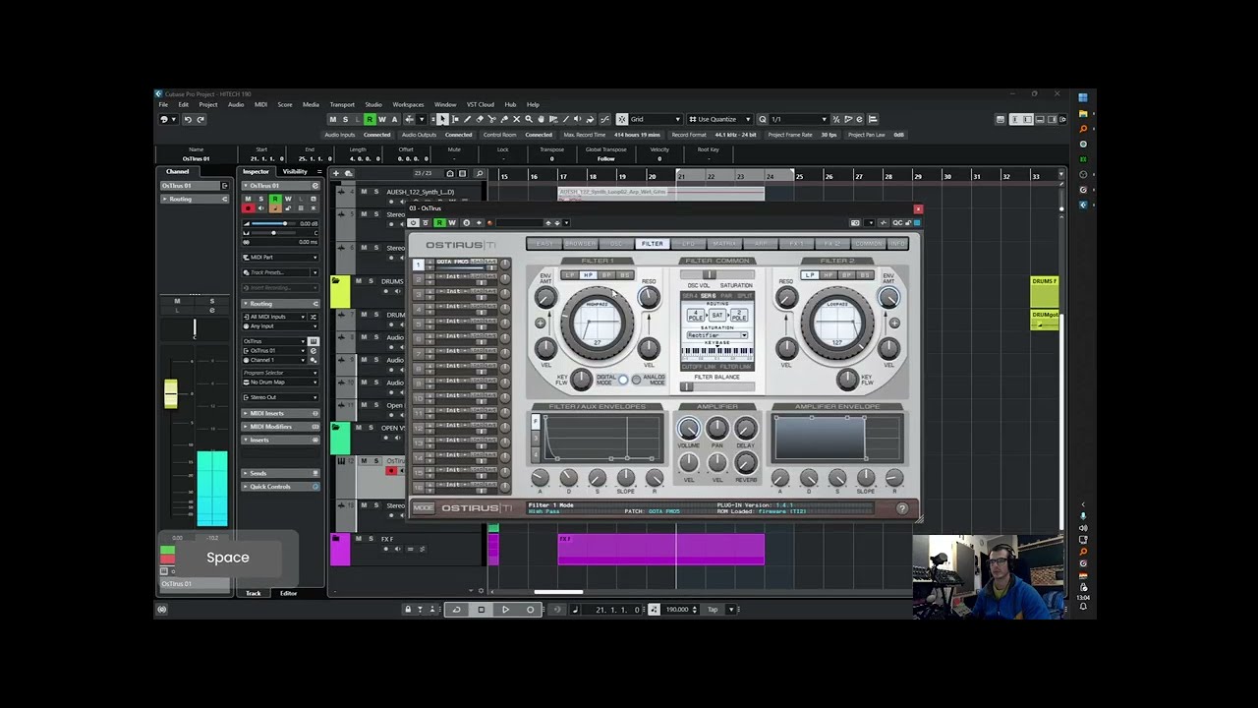Click the track list search icon
Image resolution: width=1258 pixels, height=708 pixels.
(480, 174)
